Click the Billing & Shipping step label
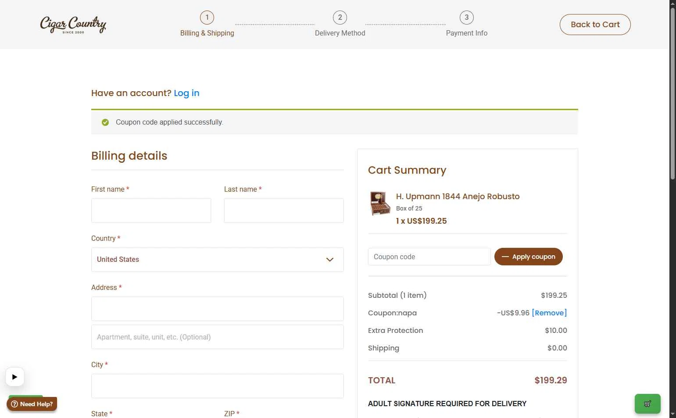The width and height of the screenshot is (676, 418). click(207, 33)
